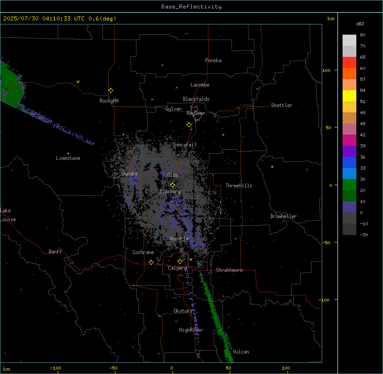Pick the darkest gray -30 to -10 legend swatch
383x374 pixels.
(x=349, y=229)
